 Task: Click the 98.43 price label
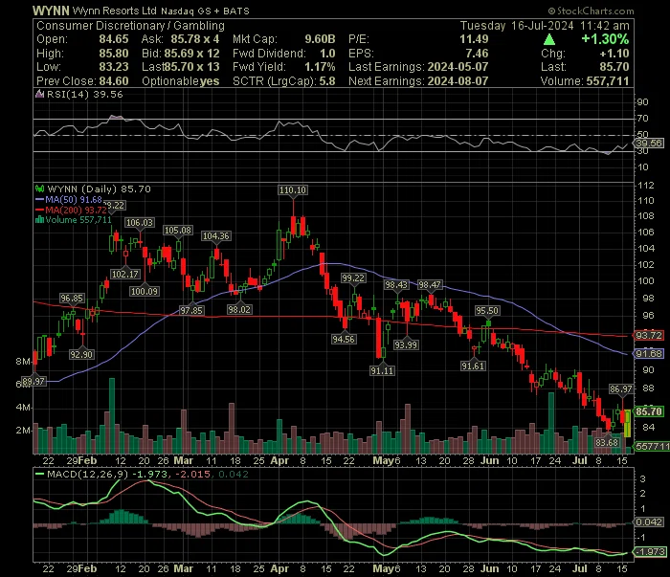396,285
